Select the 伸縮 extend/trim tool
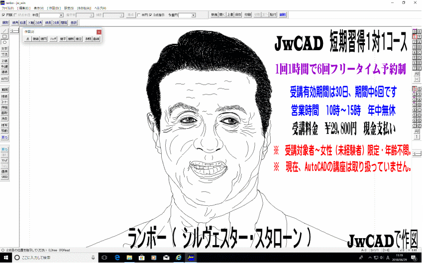 pyautogui.click(x=4, y=107)
